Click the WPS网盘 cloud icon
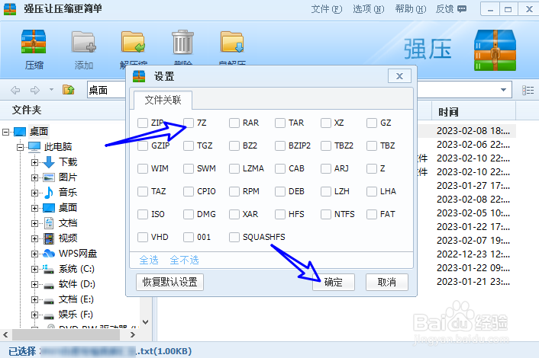Viewport: 539px width, 358px height. pos(49,254)
